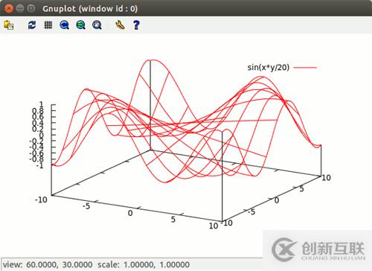Click the z-axis tick label 1
372x271 pixels.
pyautogui.click(x=41, y=105)
